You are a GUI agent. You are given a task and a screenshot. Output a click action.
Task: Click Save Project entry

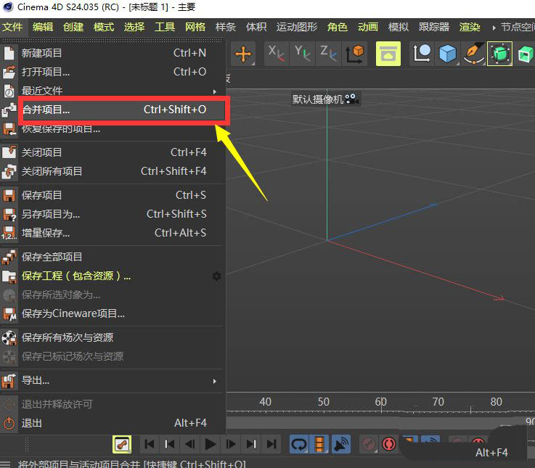[113, 195]
